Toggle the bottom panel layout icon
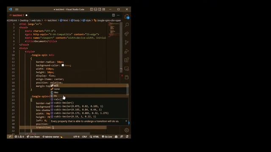The height and width of the screenshot is (152, 271). [x=96, y=9]
